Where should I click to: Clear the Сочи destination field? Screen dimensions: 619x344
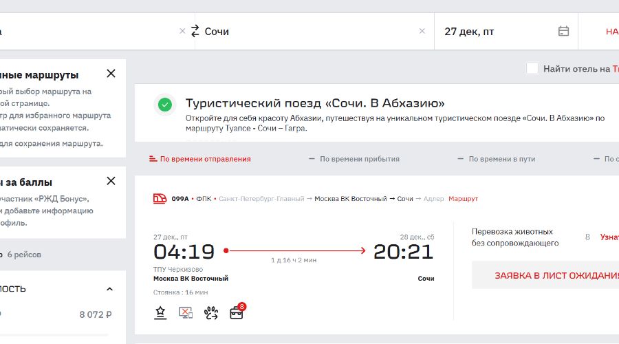point(422,31)
